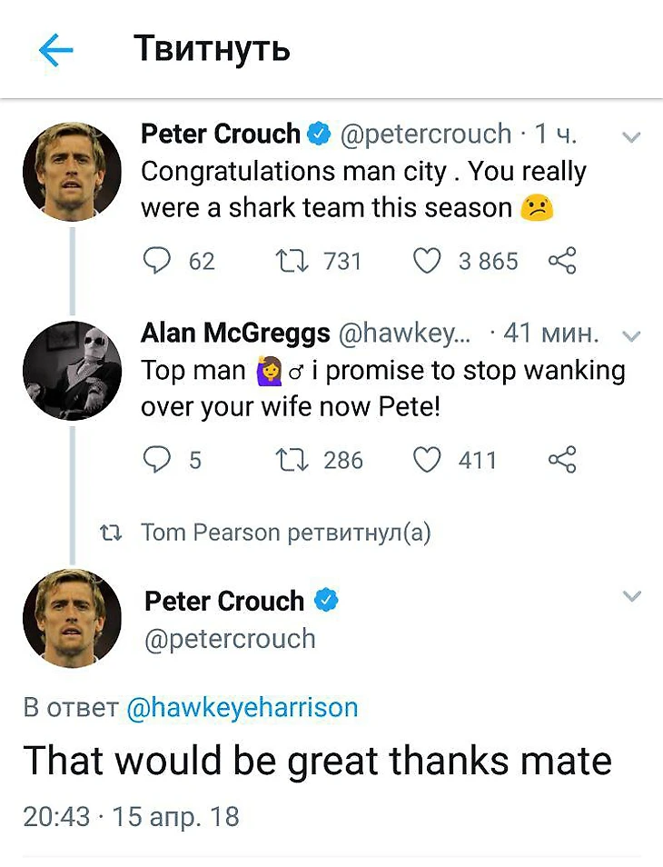Share Alan McGreggs' tweet
This screenshot has width=663, height=867.
coord(562,460)
